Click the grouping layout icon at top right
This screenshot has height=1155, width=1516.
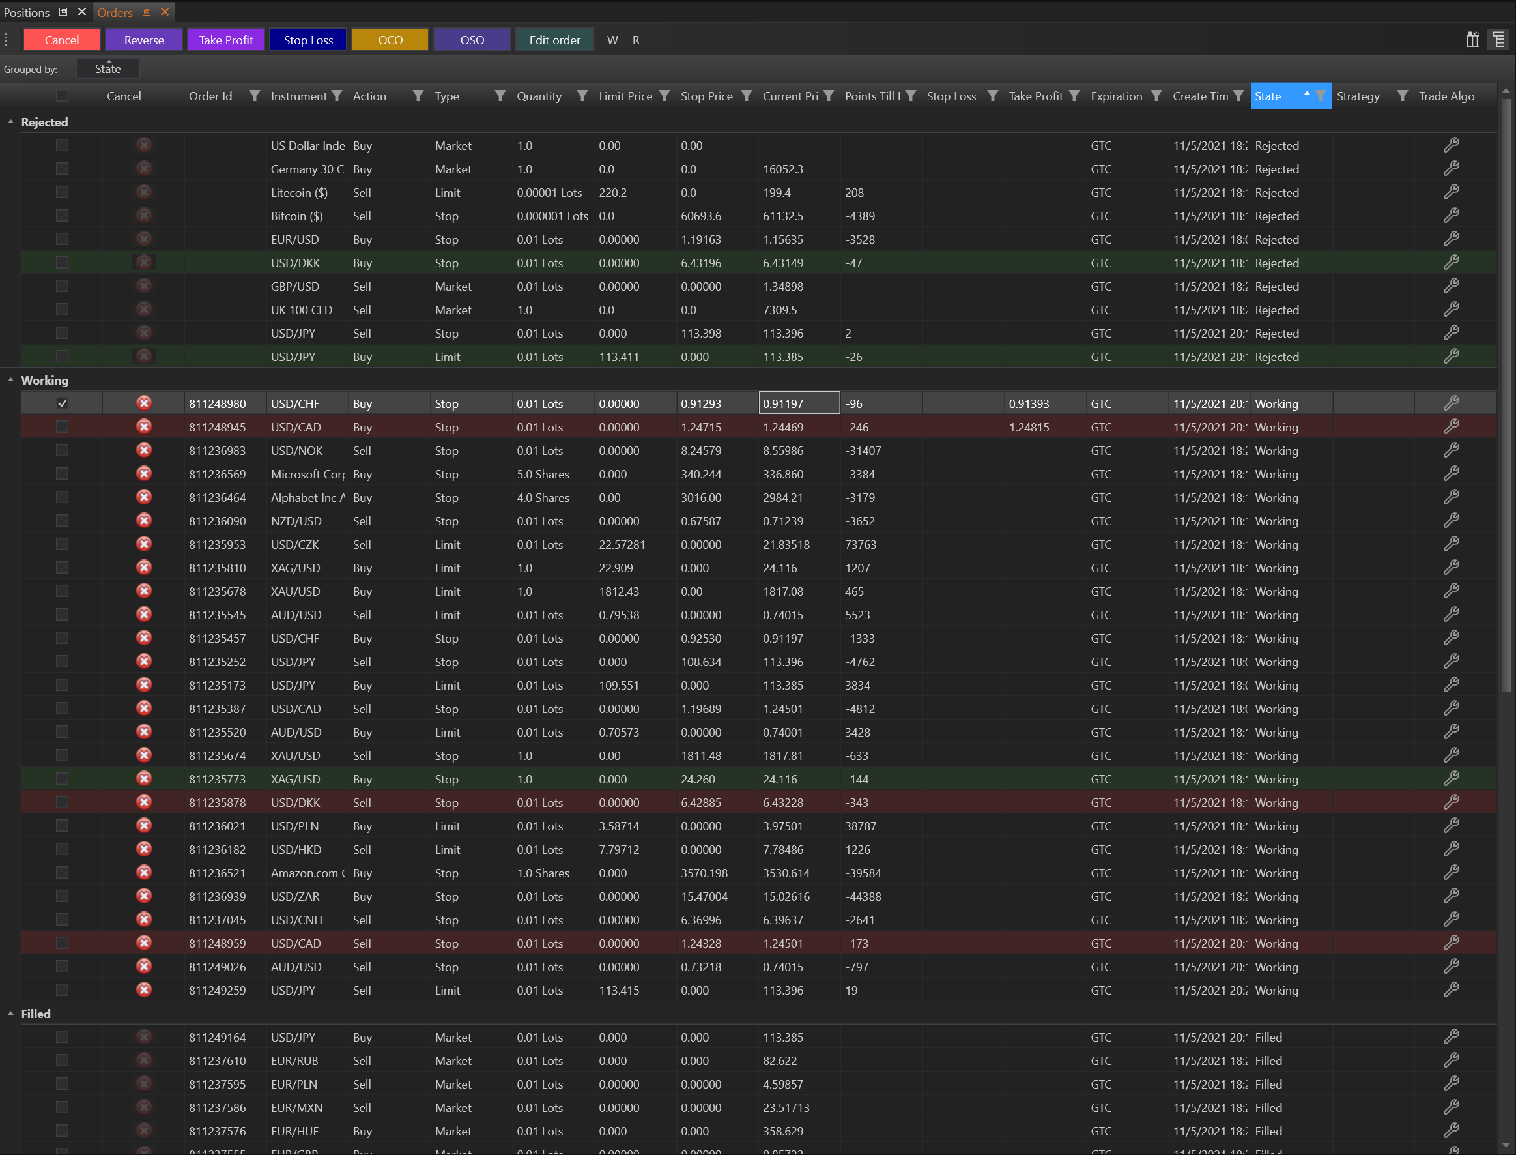pos(1498,39)
